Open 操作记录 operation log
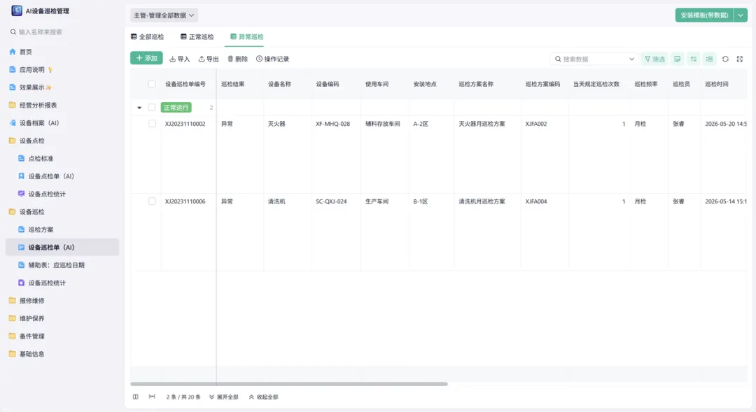This screenshot has height=412, width=756. click(272, 59)
